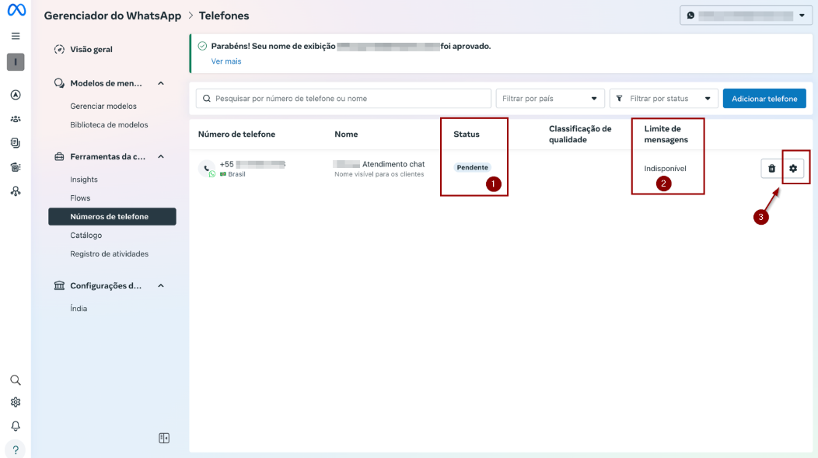Open settings gear in left rail

click(16, 403)
